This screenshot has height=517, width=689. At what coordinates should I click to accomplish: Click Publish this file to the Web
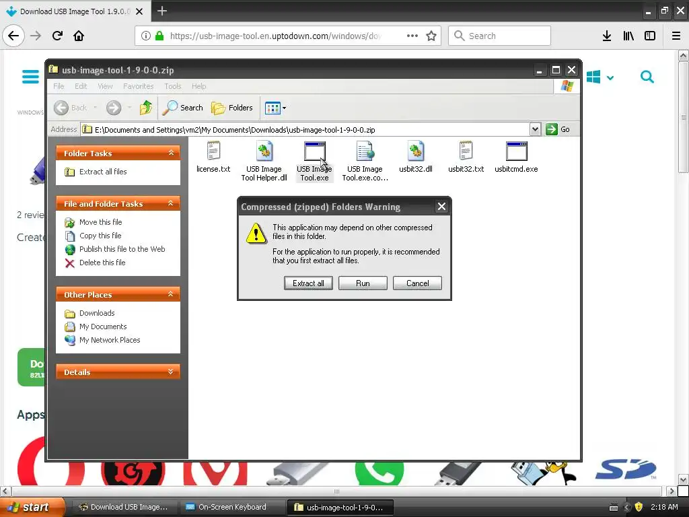[122, 249]
